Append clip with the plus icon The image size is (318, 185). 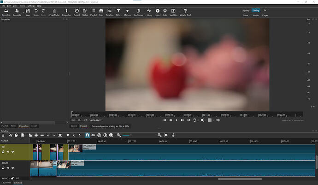pos(36,135)
